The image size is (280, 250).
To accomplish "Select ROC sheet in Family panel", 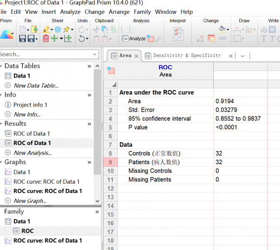I will coord(27,231).
